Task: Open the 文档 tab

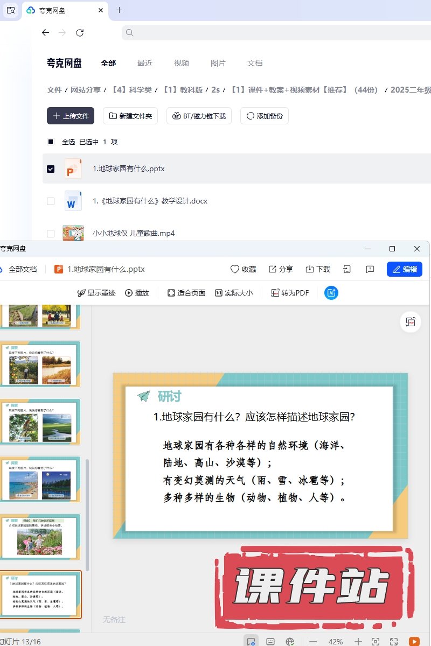Action: click(x=255, y=63)
